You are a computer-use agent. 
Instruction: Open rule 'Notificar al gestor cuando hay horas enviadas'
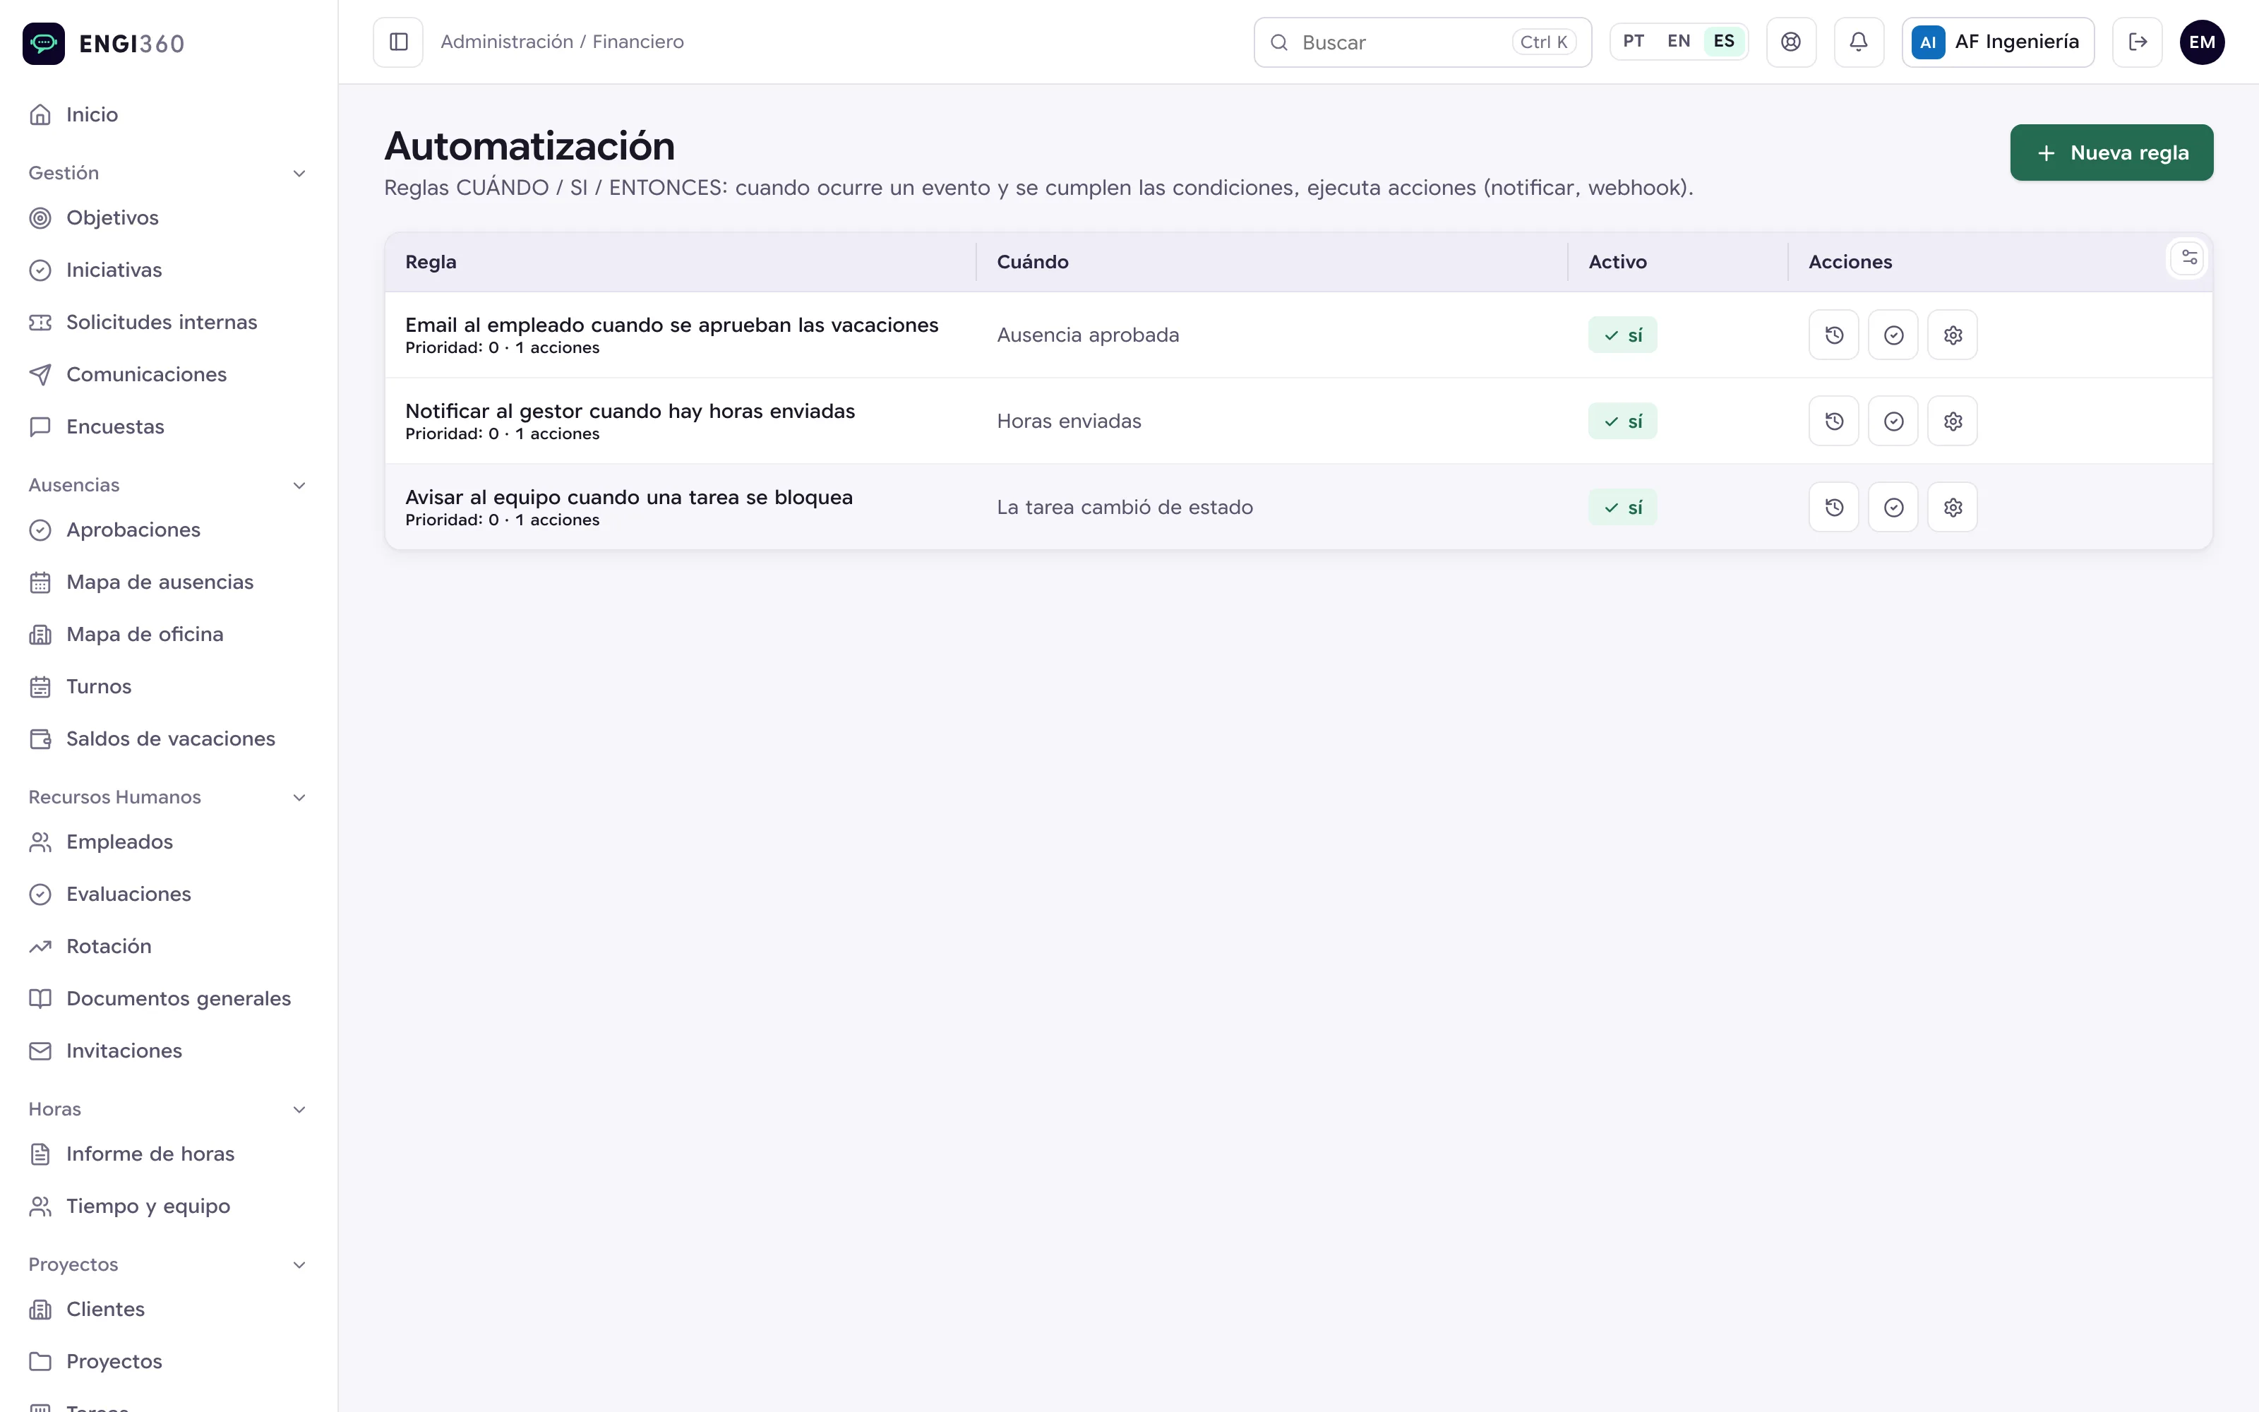tap(629, 411)
